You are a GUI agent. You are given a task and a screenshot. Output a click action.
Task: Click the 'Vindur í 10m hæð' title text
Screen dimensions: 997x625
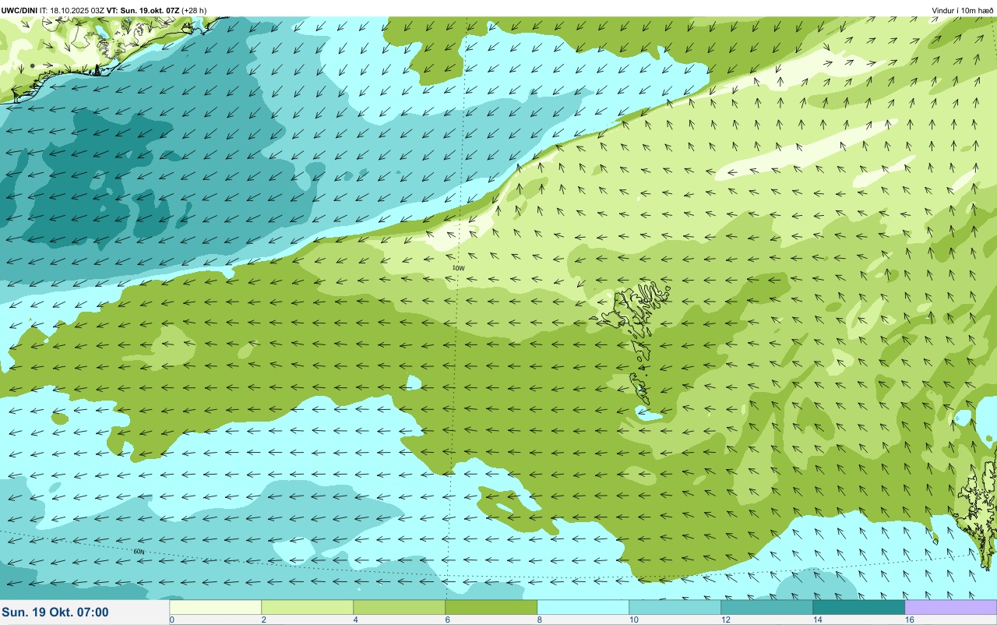[x=963, y=10]
